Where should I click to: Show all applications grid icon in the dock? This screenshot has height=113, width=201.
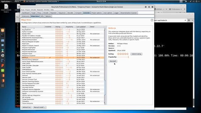coord(3,86)
